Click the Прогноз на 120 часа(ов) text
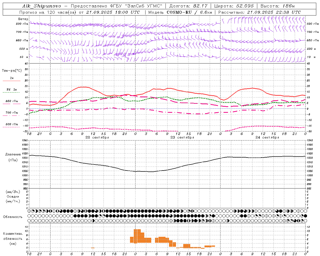 click(x=48, y=12)
